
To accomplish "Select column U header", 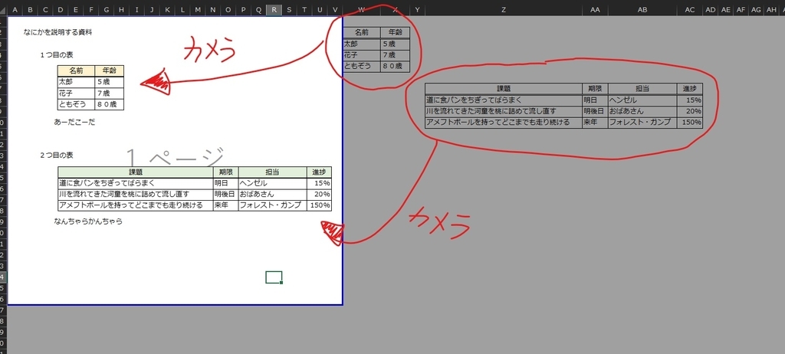I will point(320,9).
